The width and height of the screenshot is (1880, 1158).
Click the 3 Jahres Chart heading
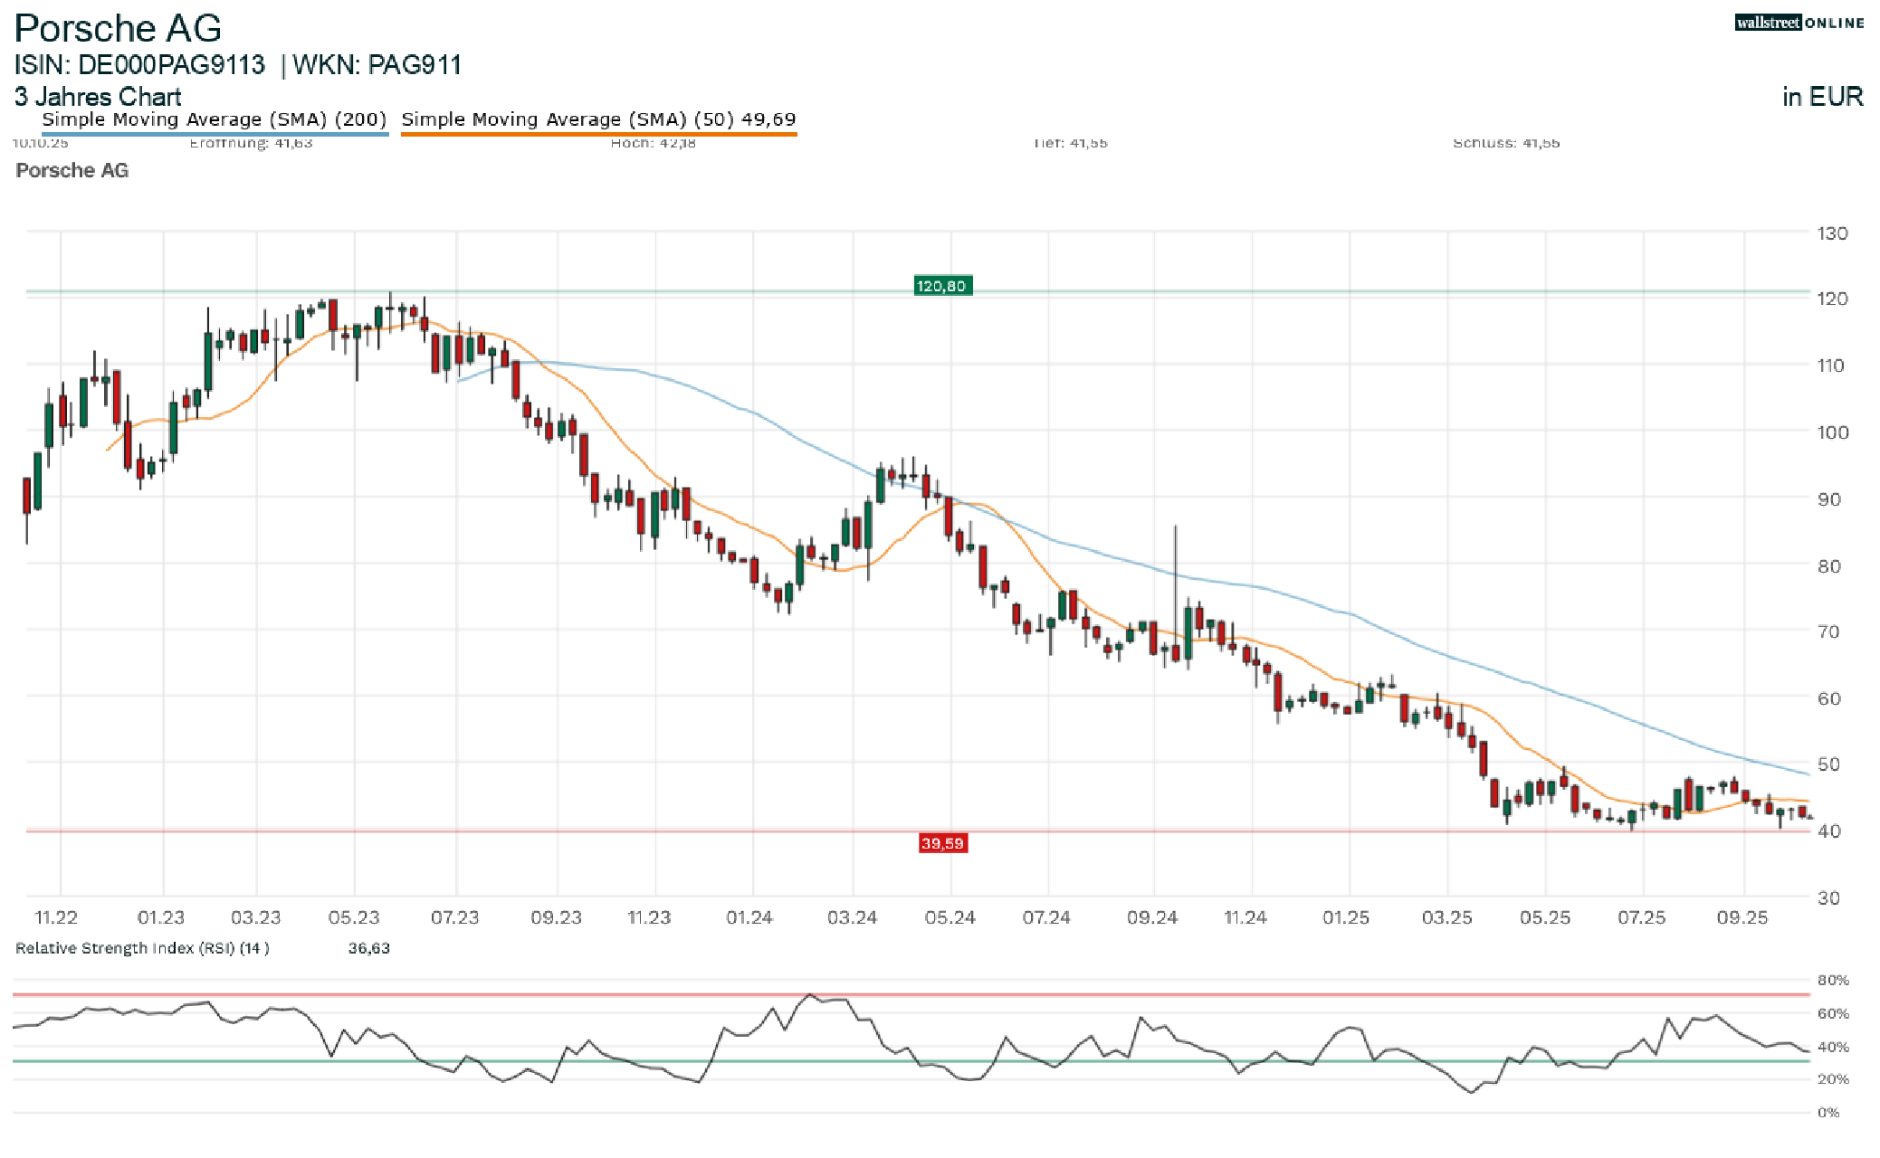(98, 97)
